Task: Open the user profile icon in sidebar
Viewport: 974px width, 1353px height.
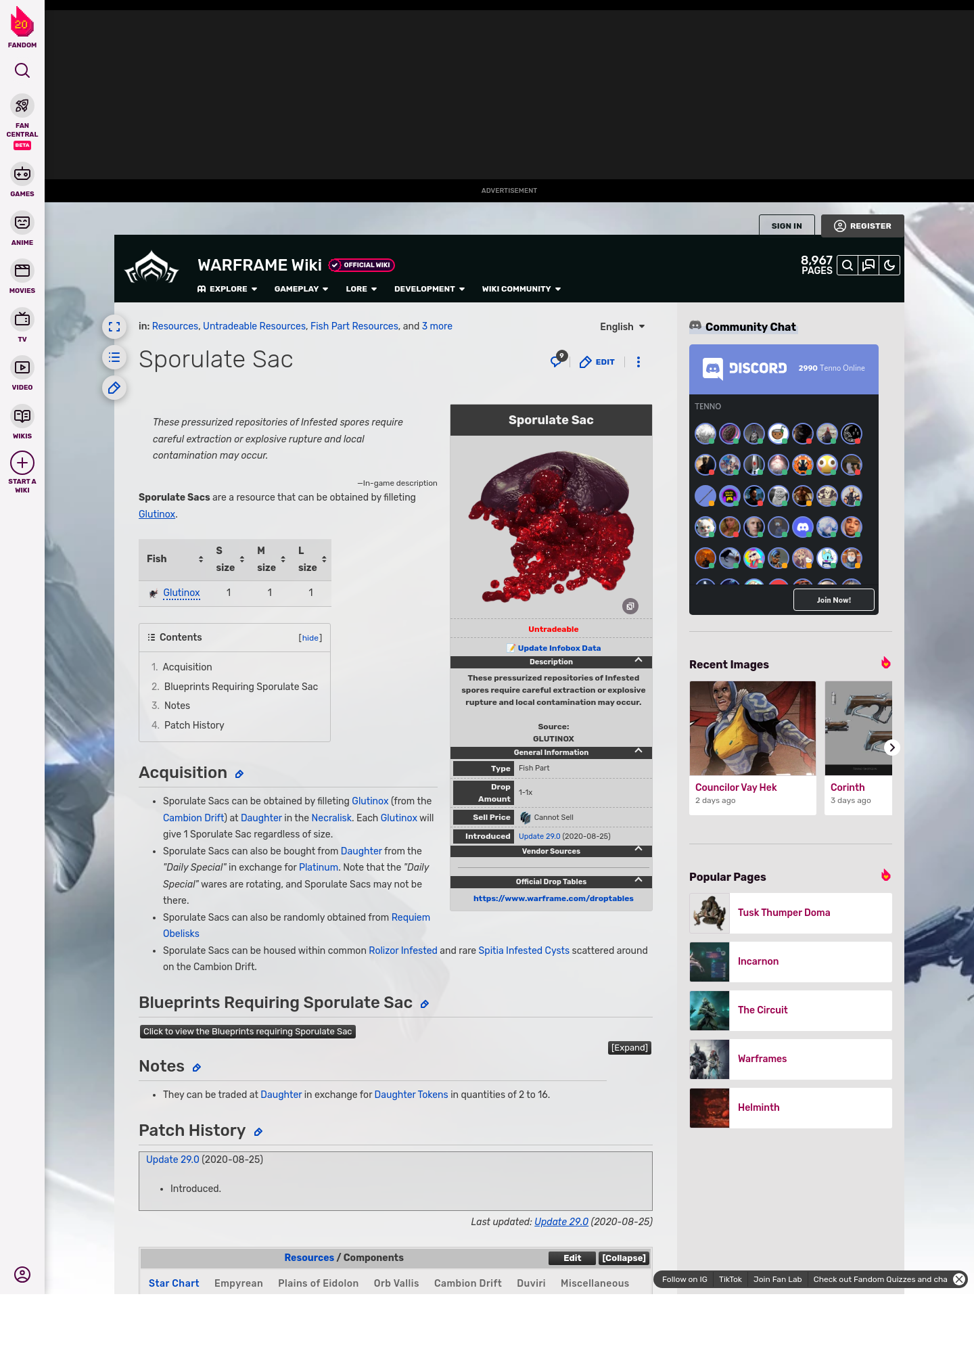Action: pyautogui.click(x=22, y=1275)
